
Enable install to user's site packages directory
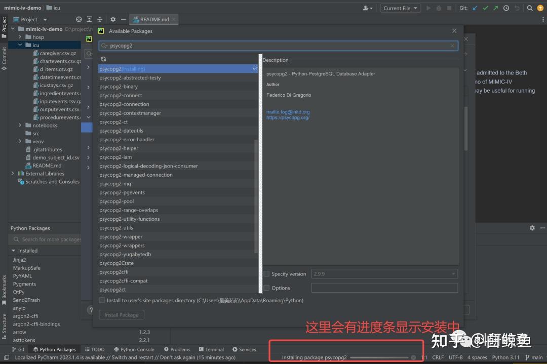pos(101,300)
